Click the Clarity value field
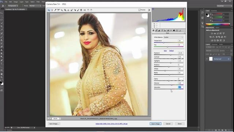 click(181, 79)
